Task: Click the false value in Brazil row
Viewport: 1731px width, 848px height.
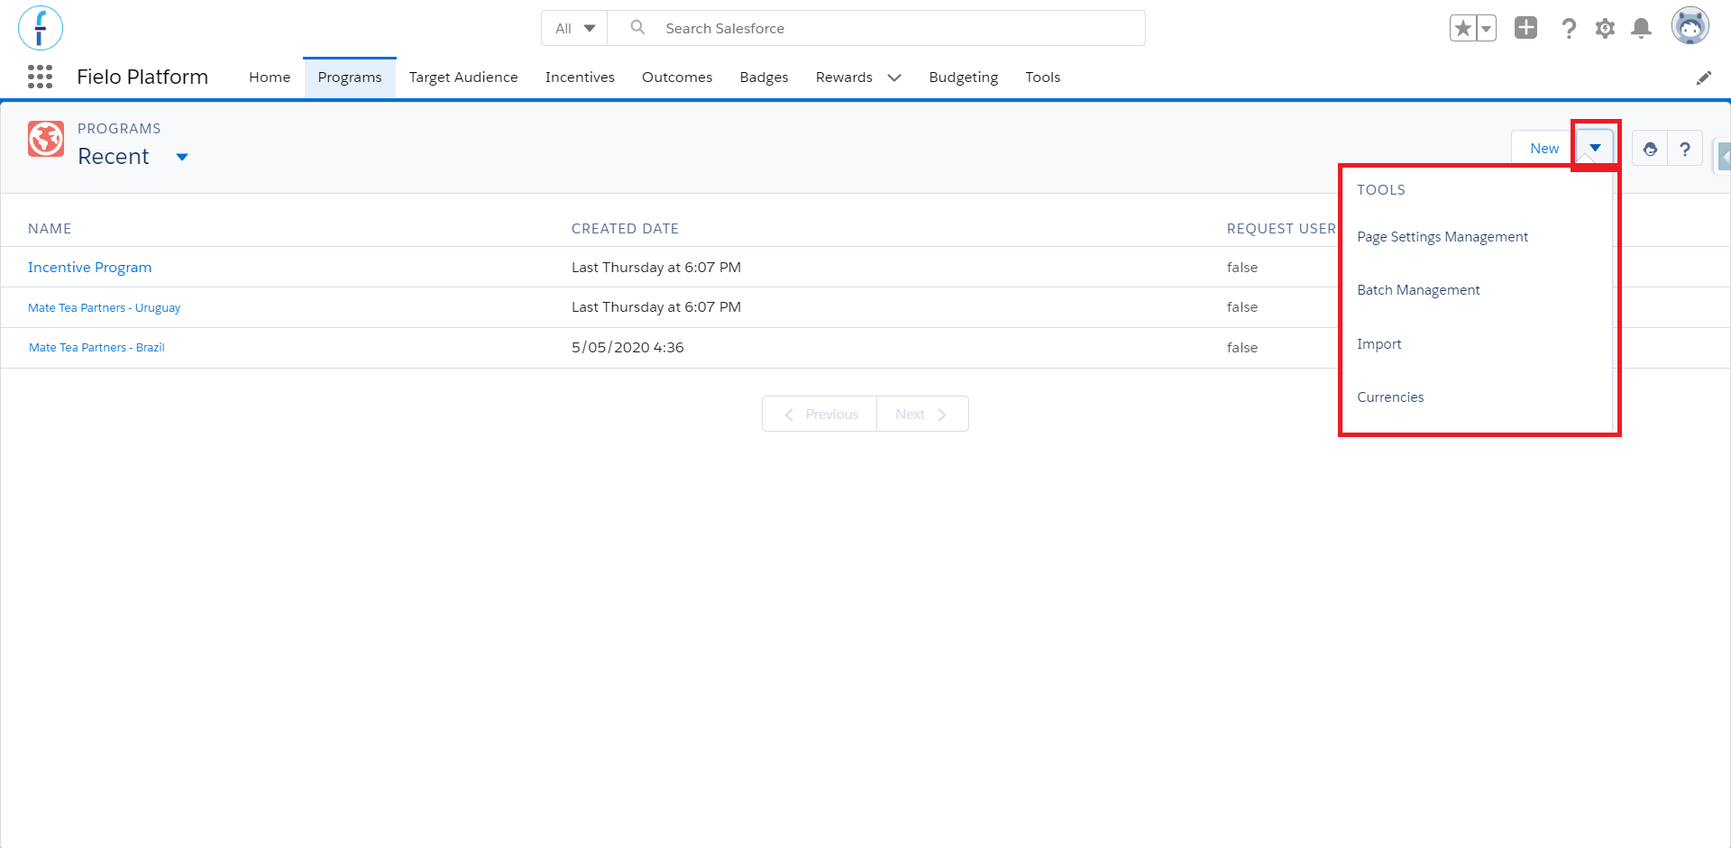Action: [1242, 348]
